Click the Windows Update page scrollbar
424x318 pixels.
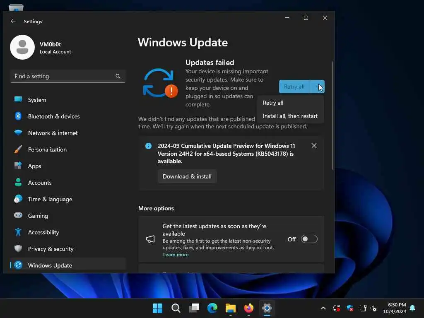[332, 116]
